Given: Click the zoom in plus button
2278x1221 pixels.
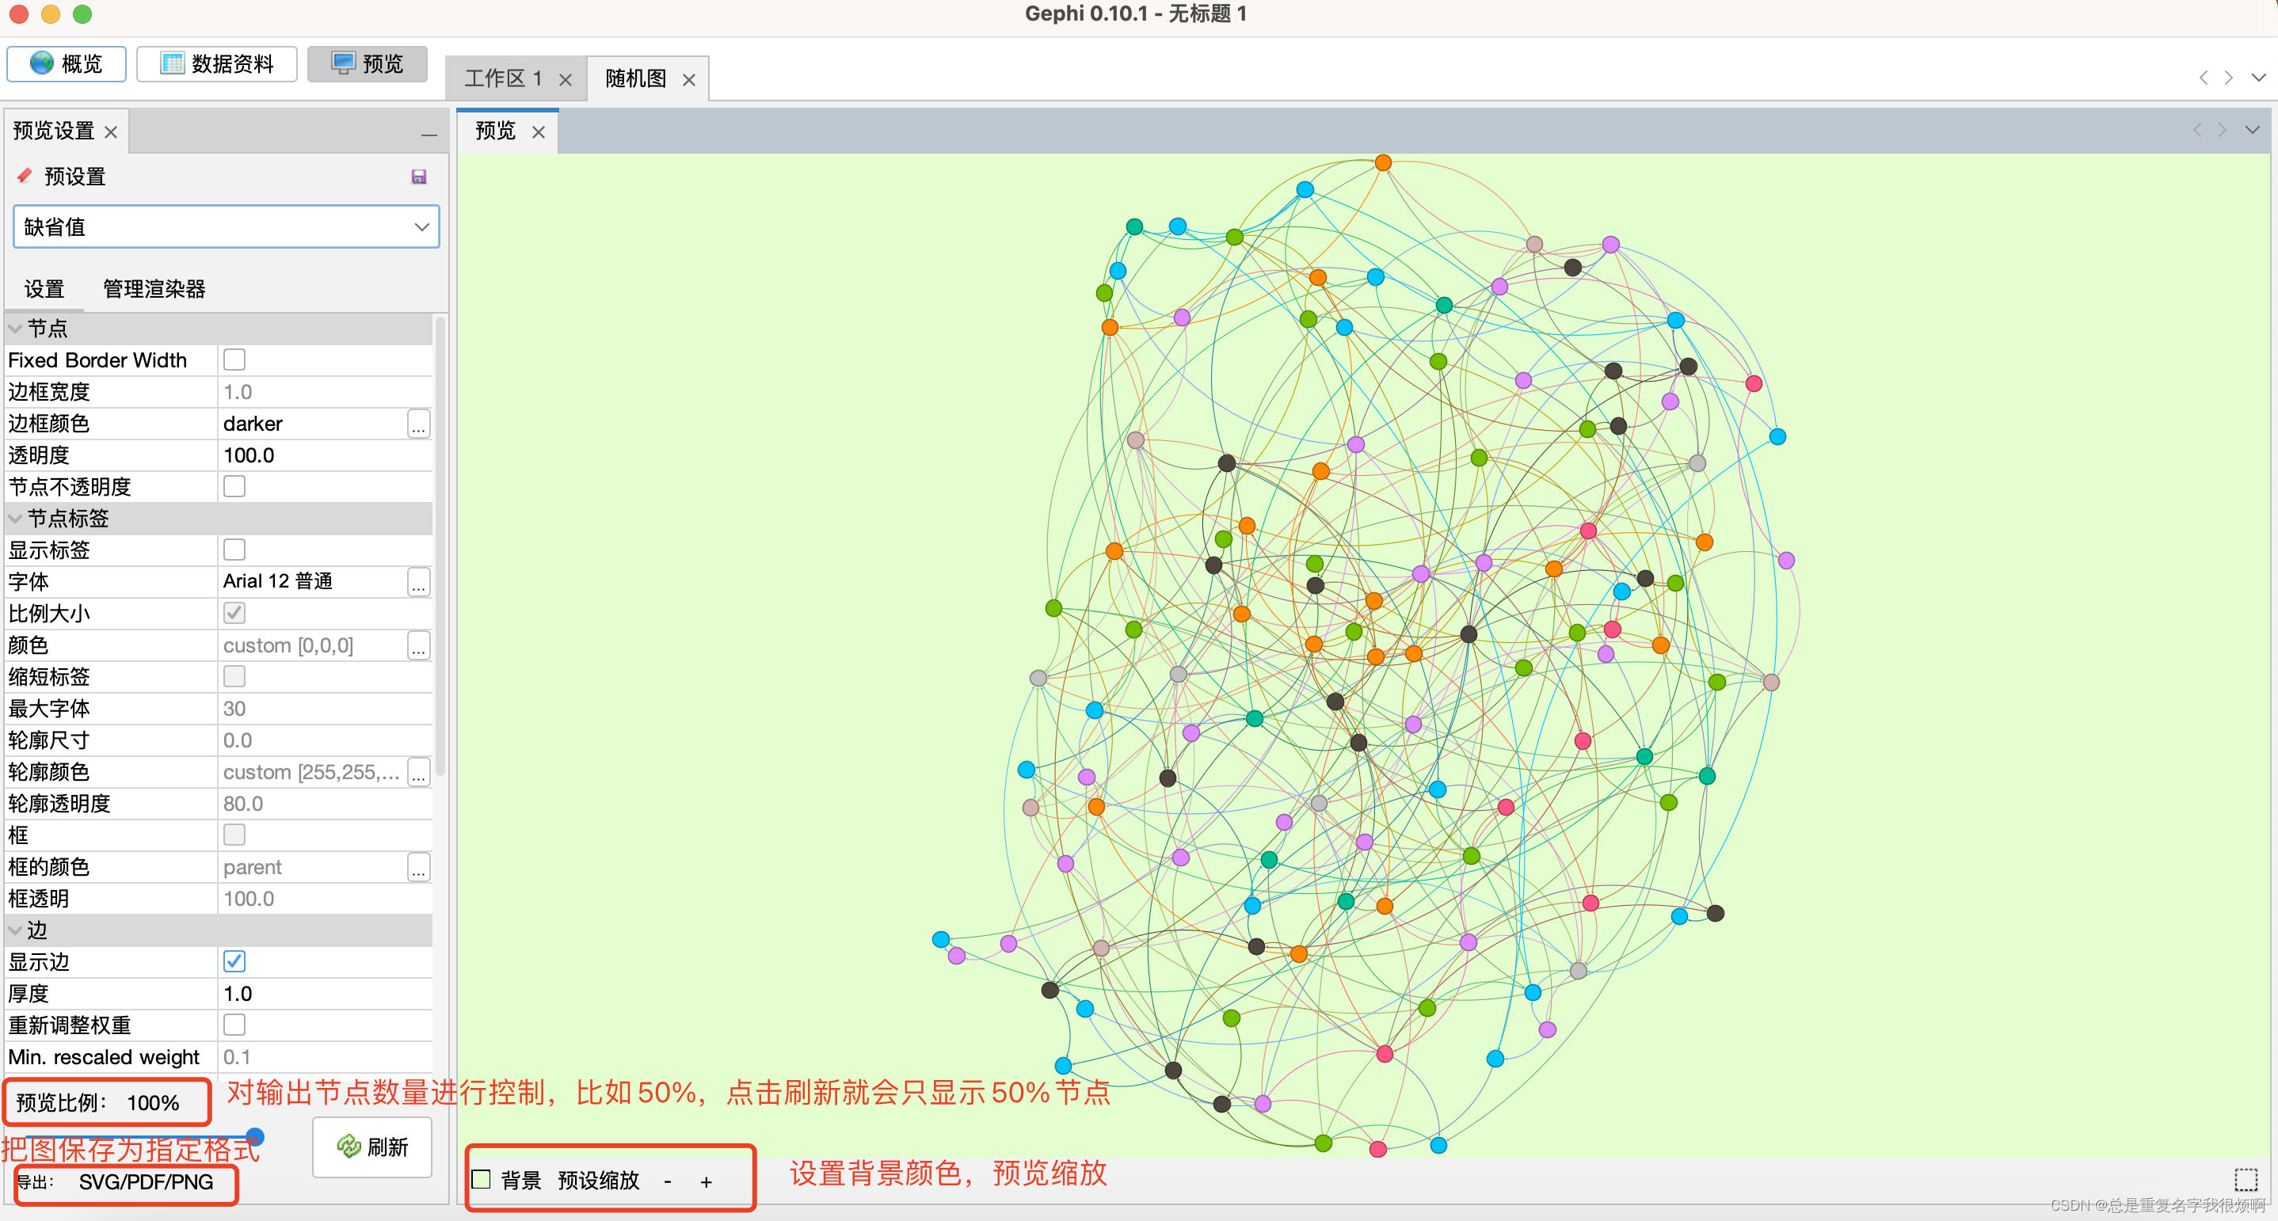Looking at the screenshot, I should pos(706,1181).
